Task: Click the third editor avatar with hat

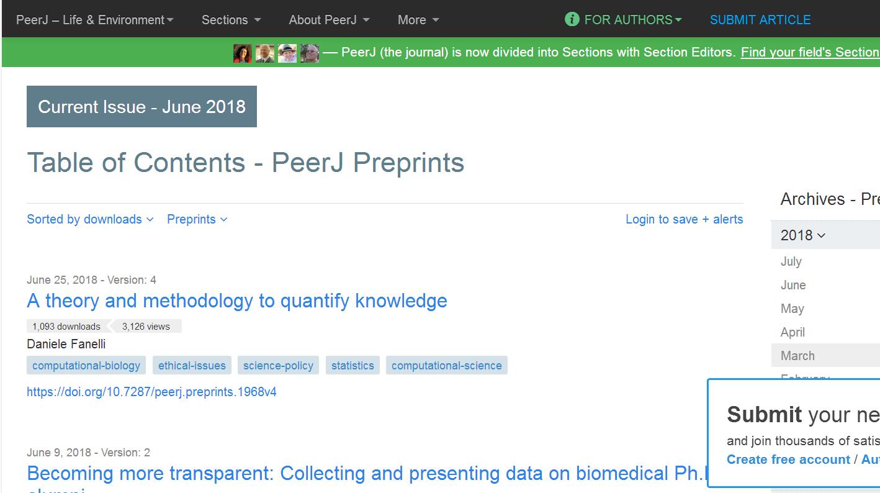Action: click(x=287, y=53)
